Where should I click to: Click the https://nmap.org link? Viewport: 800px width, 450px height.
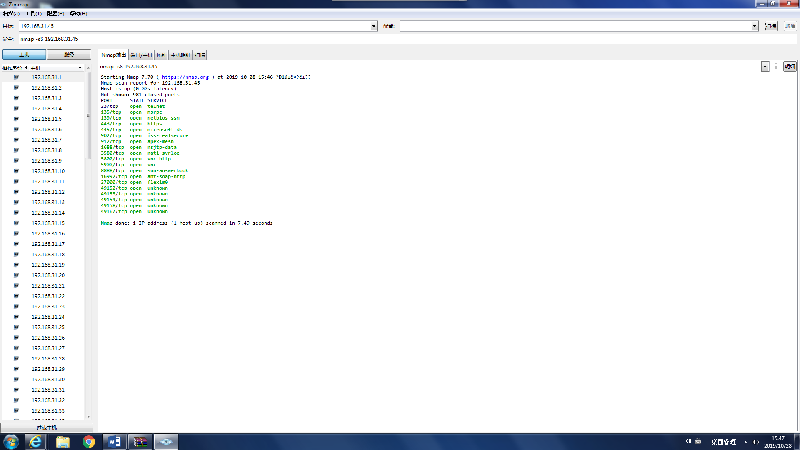(x=185, y=77)
